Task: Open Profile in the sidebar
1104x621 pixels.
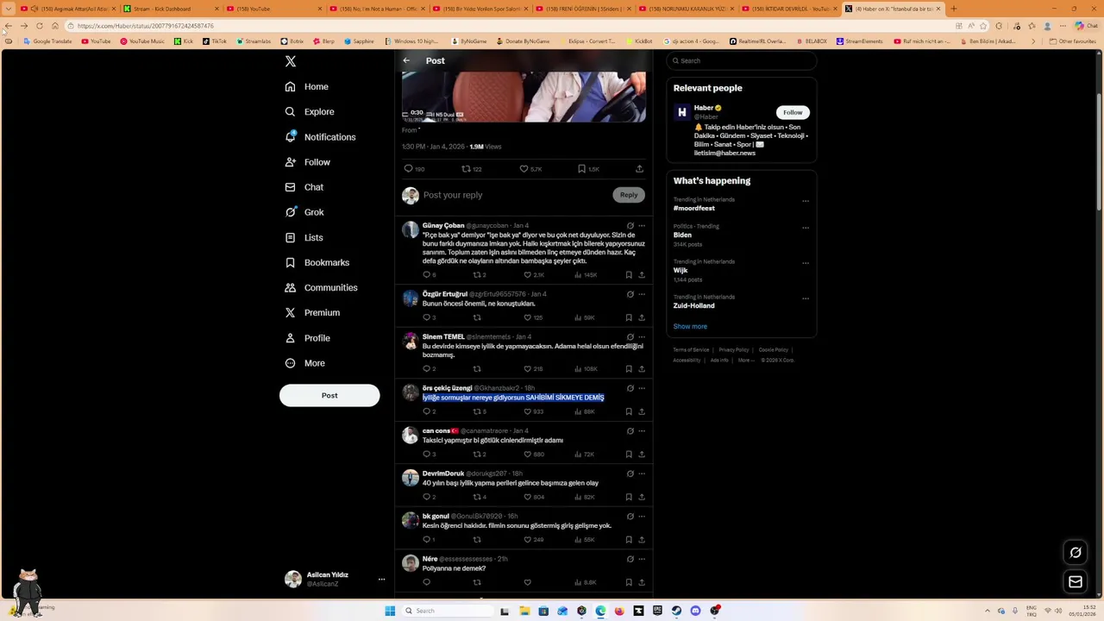Action: (x=308, y=338)
